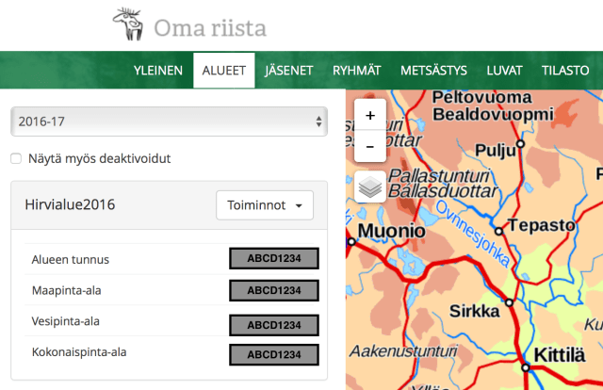Enable Näytä myös deaktivoidut checkbox
Image resolution: width=603 pixels, height=390 pixels.
point(16,158)
